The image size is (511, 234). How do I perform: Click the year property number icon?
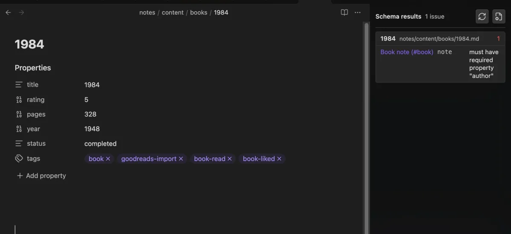point(19,129)
